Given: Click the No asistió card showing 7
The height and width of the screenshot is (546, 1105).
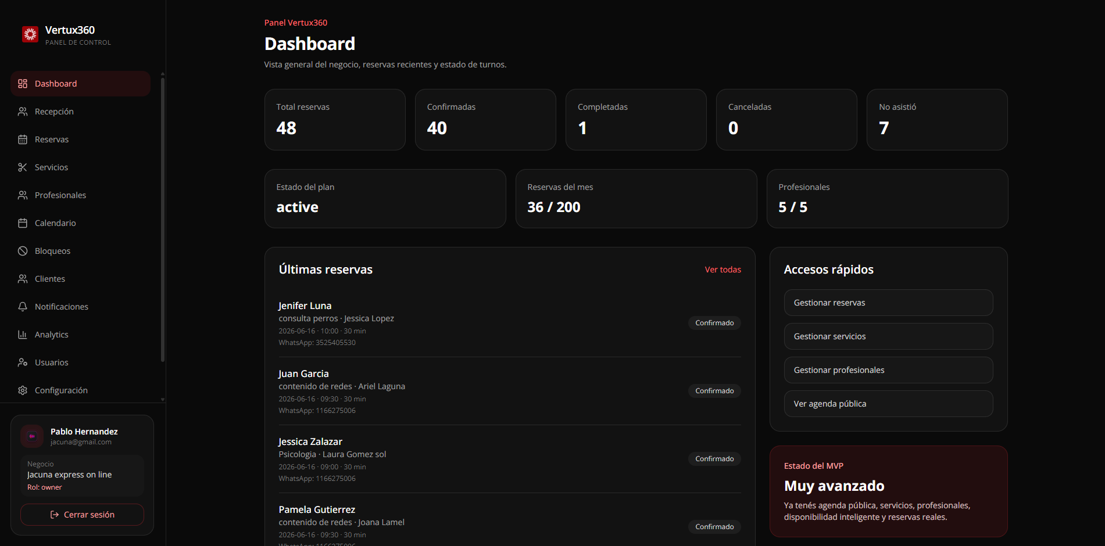Looking at the screenshot, I should tap(937, 120).
